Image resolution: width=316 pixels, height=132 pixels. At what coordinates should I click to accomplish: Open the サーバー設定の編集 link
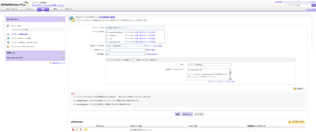[154, 46]
